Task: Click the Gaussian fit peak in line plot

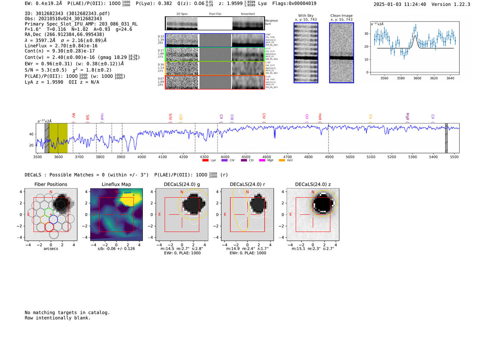Action: [415, 35]
